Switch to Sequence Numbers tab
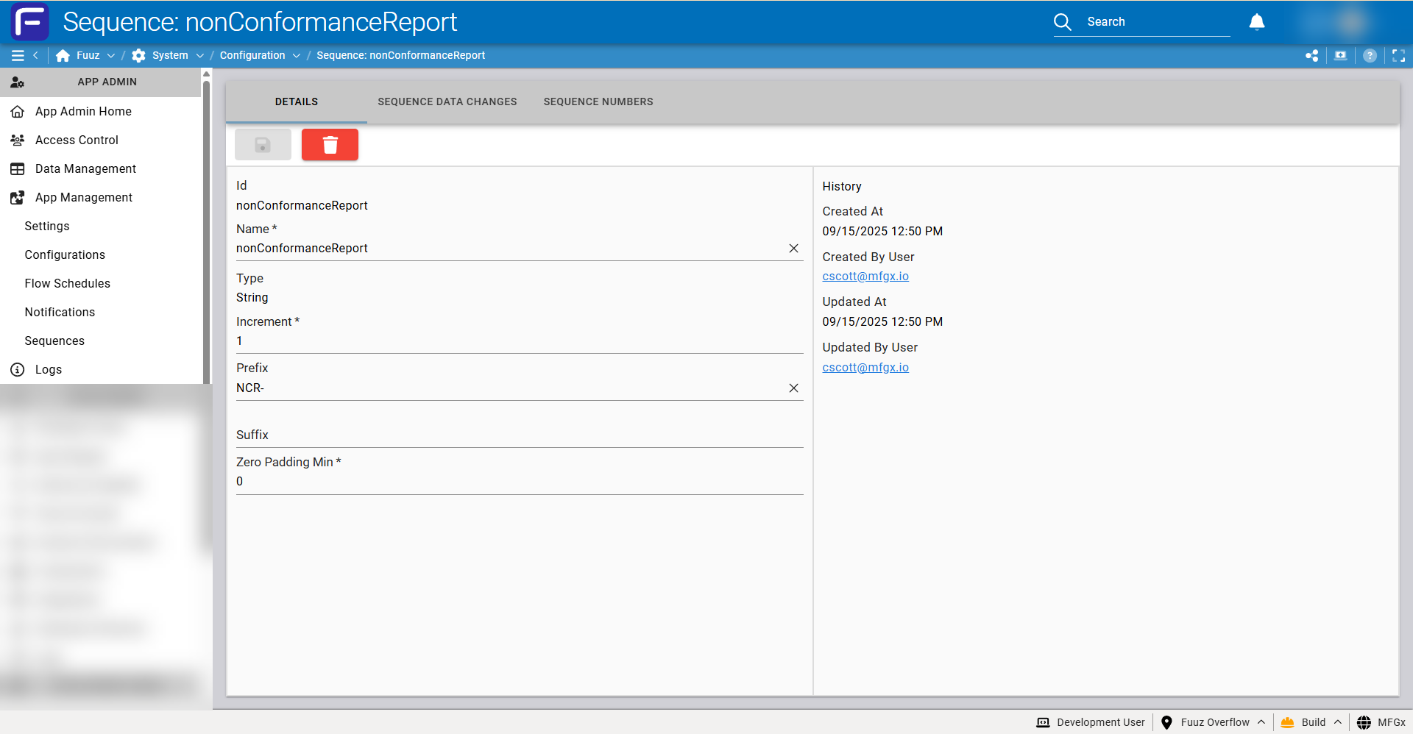The image size is (1413, 734). [598, 101]
